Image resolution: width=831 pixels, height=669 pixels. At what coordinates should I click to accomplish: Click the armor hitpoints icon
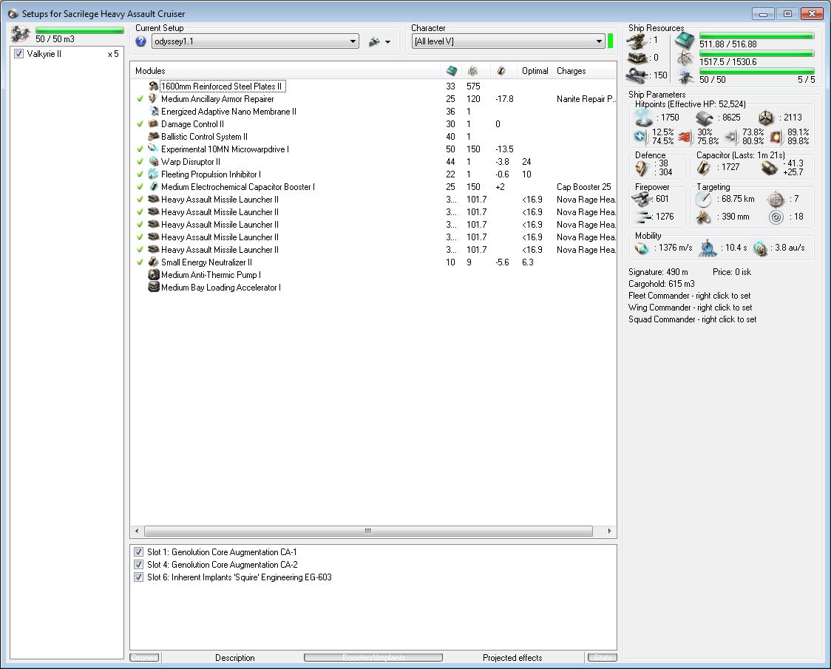coord(704,118)
